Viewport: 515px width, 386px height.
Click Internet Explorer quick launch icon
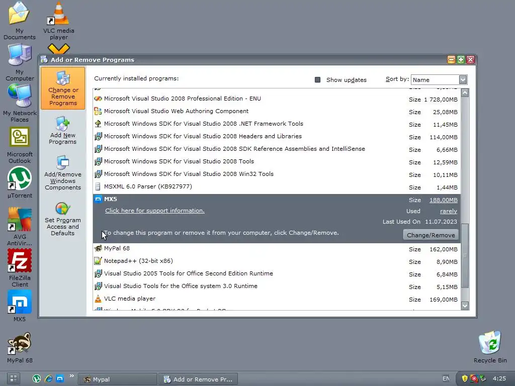click(x=48, y=379)
